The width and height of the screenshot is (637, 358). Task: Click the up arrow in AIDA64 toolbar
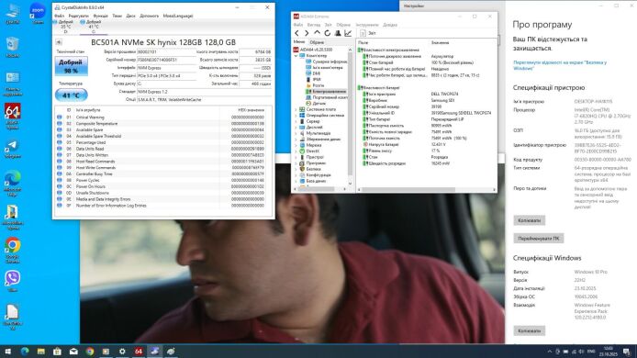317,33
